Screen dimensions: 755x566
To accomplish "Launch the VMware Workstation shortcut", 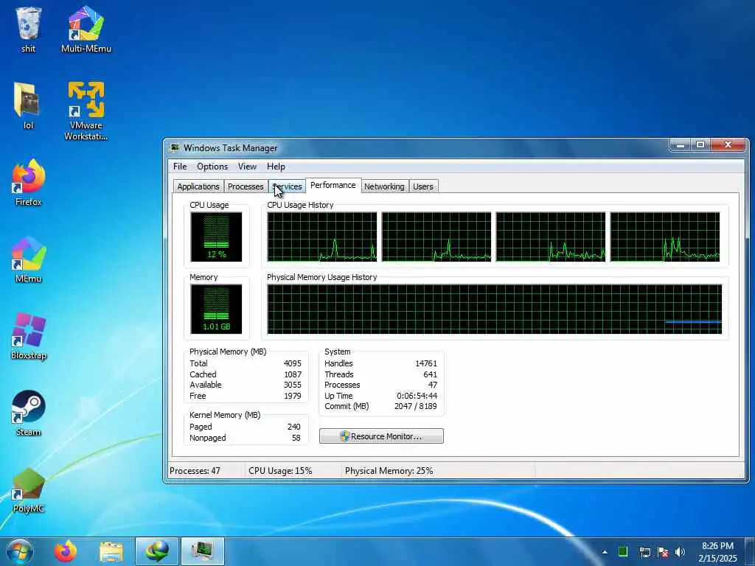I will pyautogui.click(x=86, y=110).
